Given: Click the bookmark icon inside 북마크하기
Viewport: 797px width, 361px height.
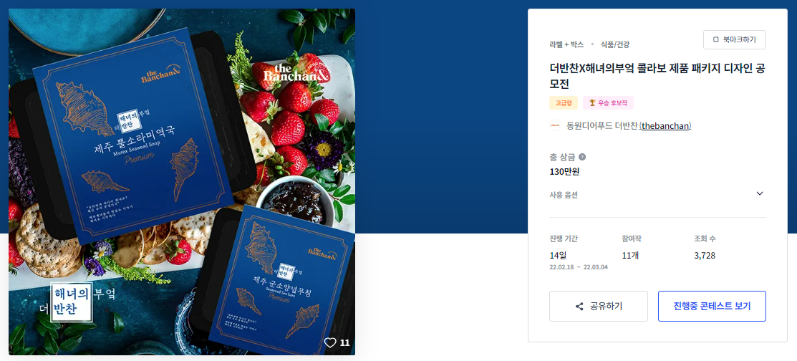Looking at the screenshot, I should [715, 39].
